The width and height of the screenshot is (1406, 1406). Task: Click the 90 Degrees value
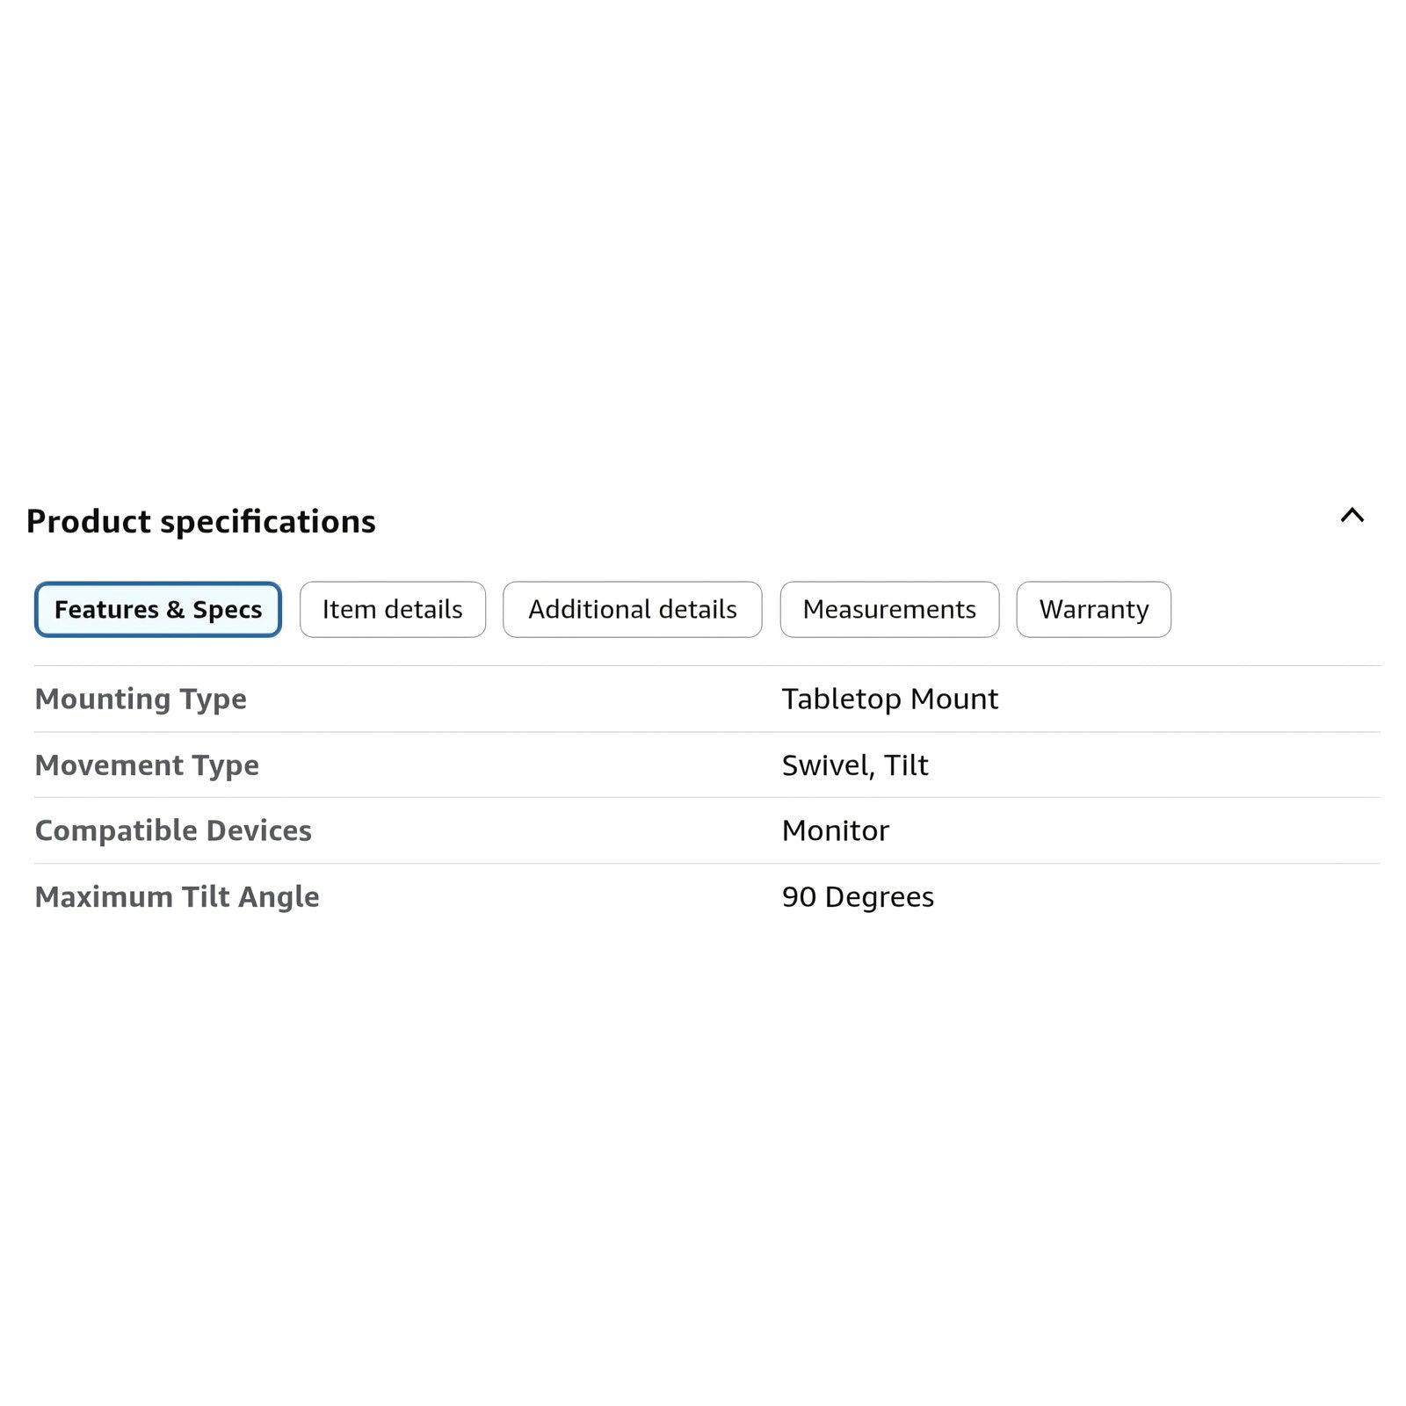tap(857, 896)
